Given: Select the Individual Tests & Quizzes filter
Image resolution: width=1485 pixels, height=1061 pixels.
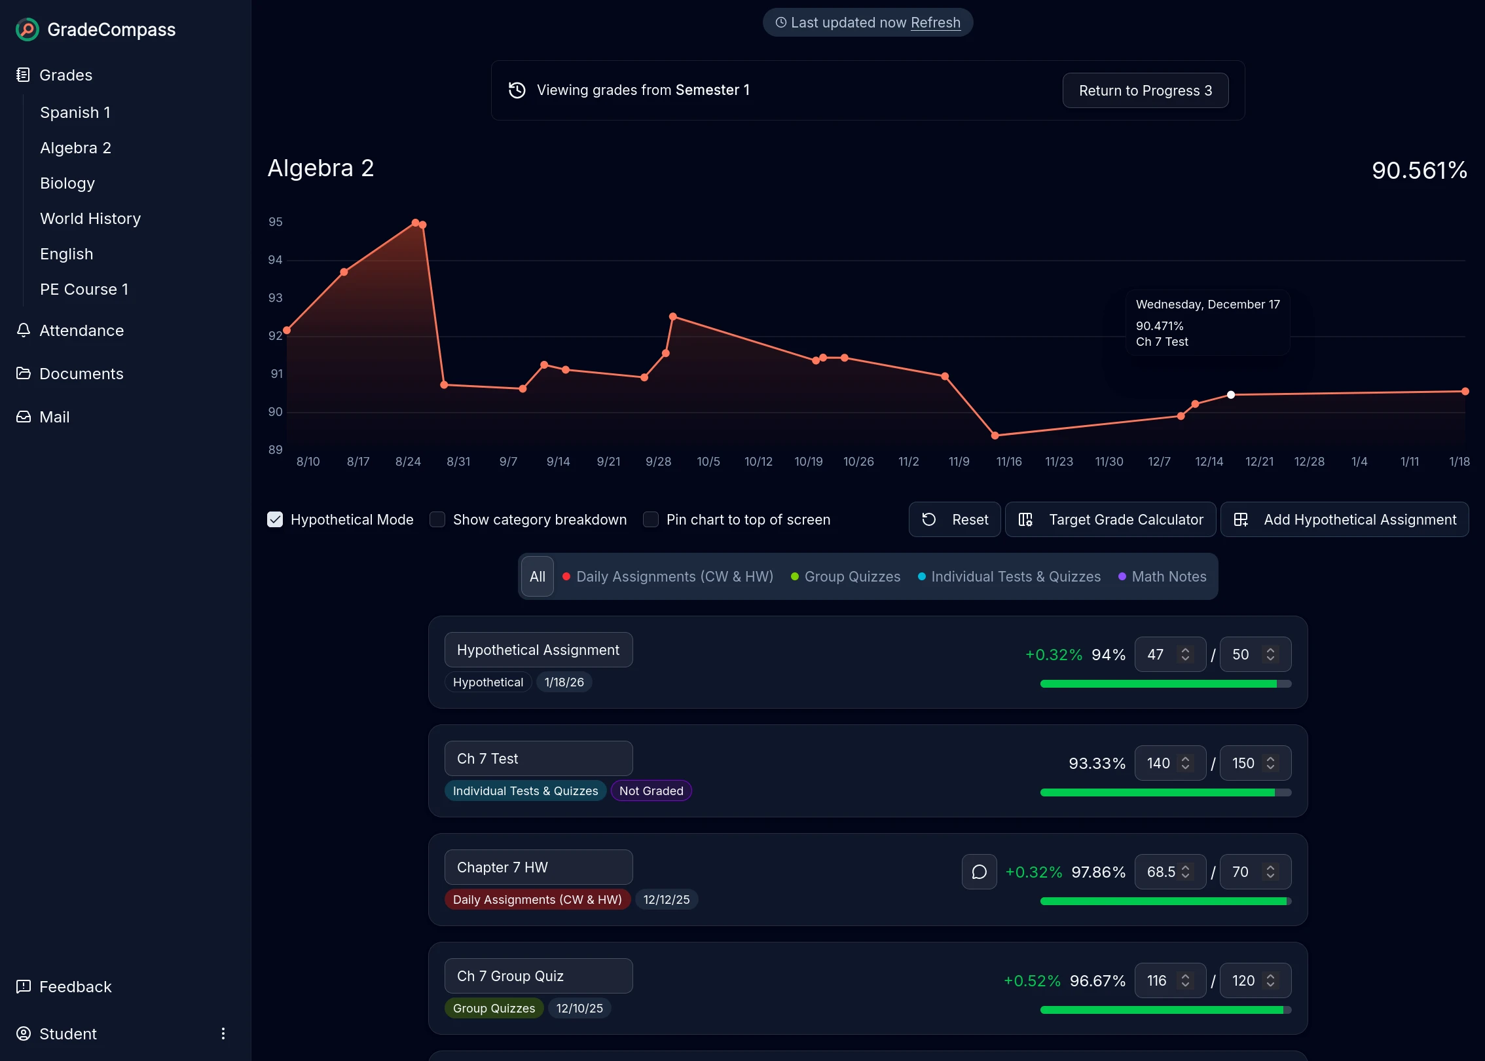Looking at the screenshot, I should pyautogui.click(x=1016, y=576).
